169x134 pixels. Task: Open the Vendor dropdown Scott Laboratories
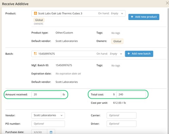[48, 115]
